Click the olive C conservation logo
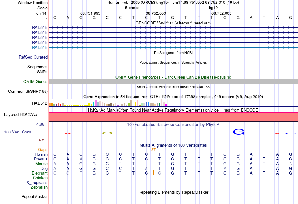Viewport: 298px width, 204px height. [x=107, y=133]
